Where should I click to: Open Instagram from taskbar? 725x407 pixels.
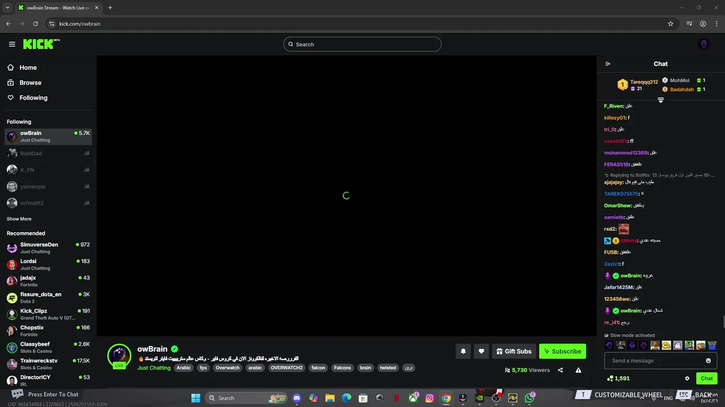click(x=429, y=398)
